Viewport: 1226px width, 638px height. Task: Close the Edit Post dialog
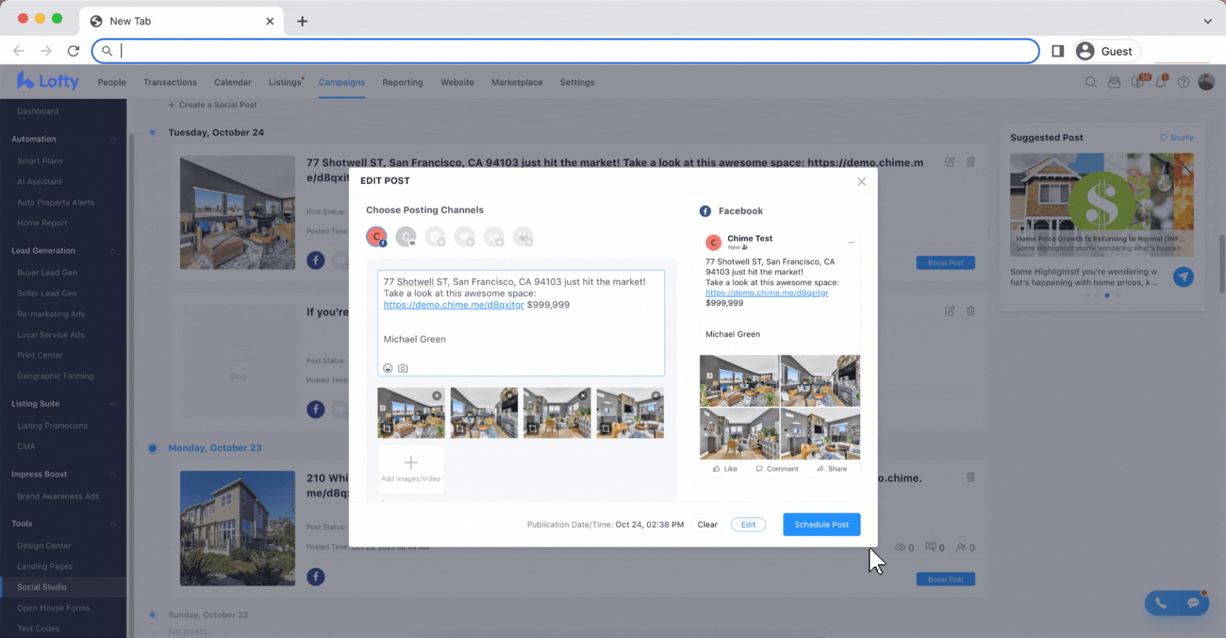pyautogui.click(x=861, y=182)
